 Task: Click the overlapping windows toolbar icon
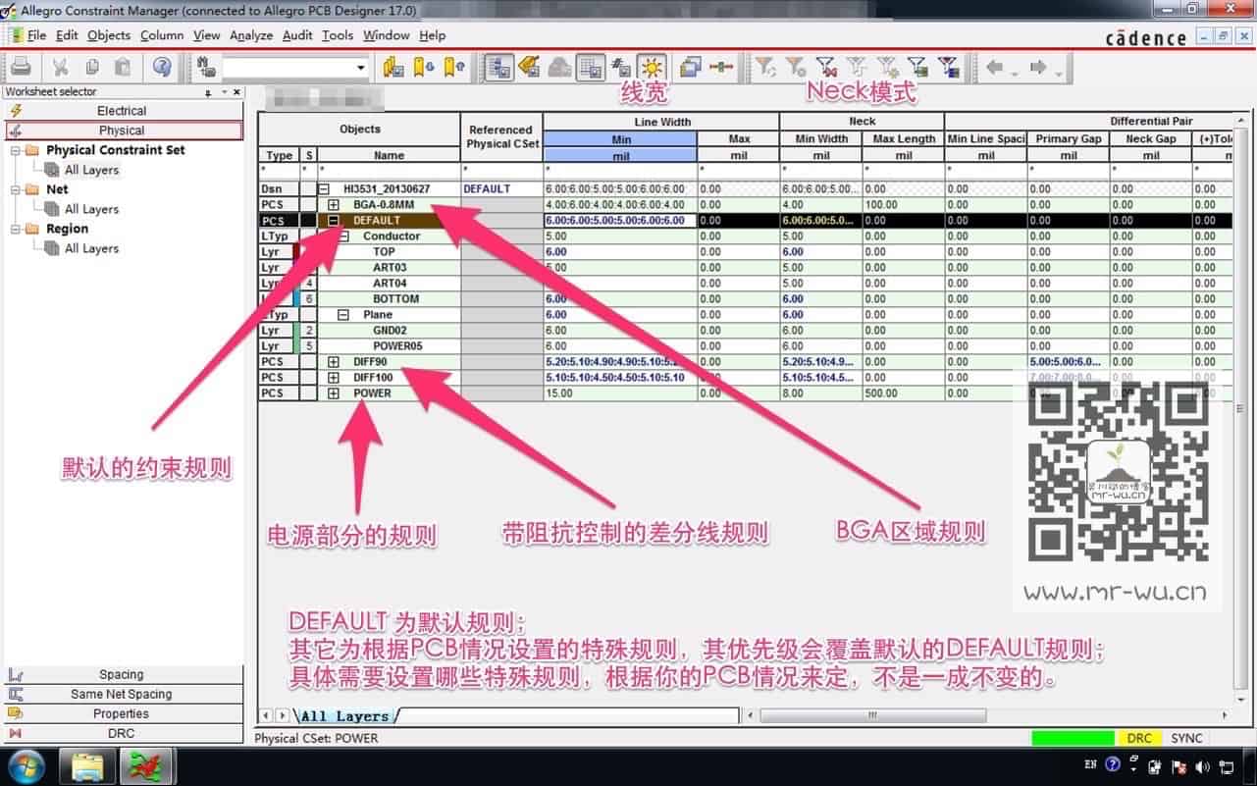[x=690, y=67]
